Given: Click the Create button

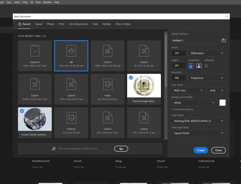Looking at the screenshot, I should (201, 150).
